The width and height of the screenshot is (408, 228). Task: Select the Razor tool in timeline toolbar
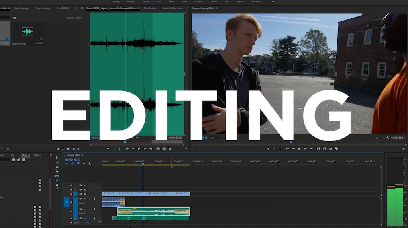(x=57, y=171)
